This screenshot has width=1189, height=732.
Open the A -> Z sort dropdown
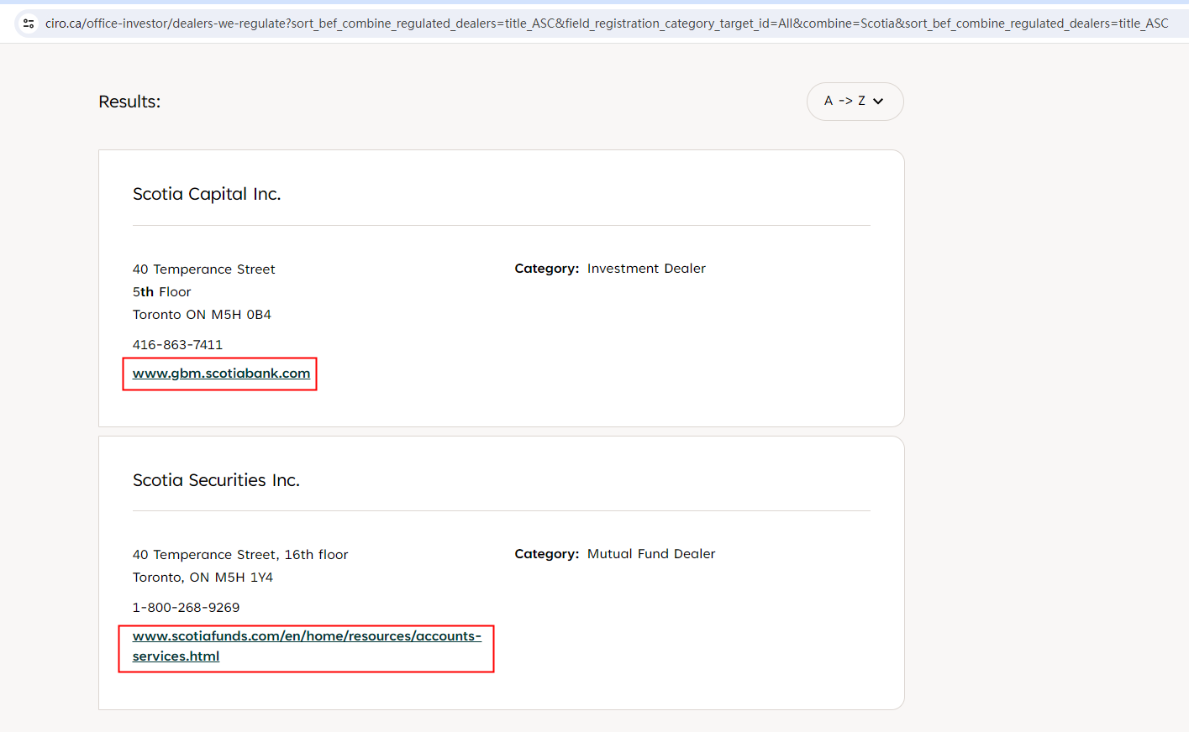[854, 102]
